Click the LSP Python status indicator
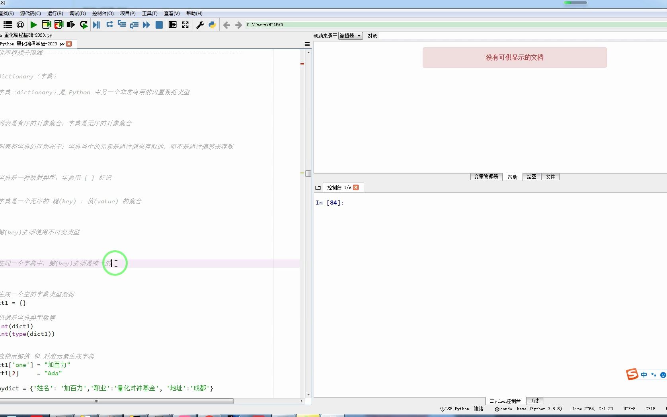667x417 pixels. pos(461,409)
